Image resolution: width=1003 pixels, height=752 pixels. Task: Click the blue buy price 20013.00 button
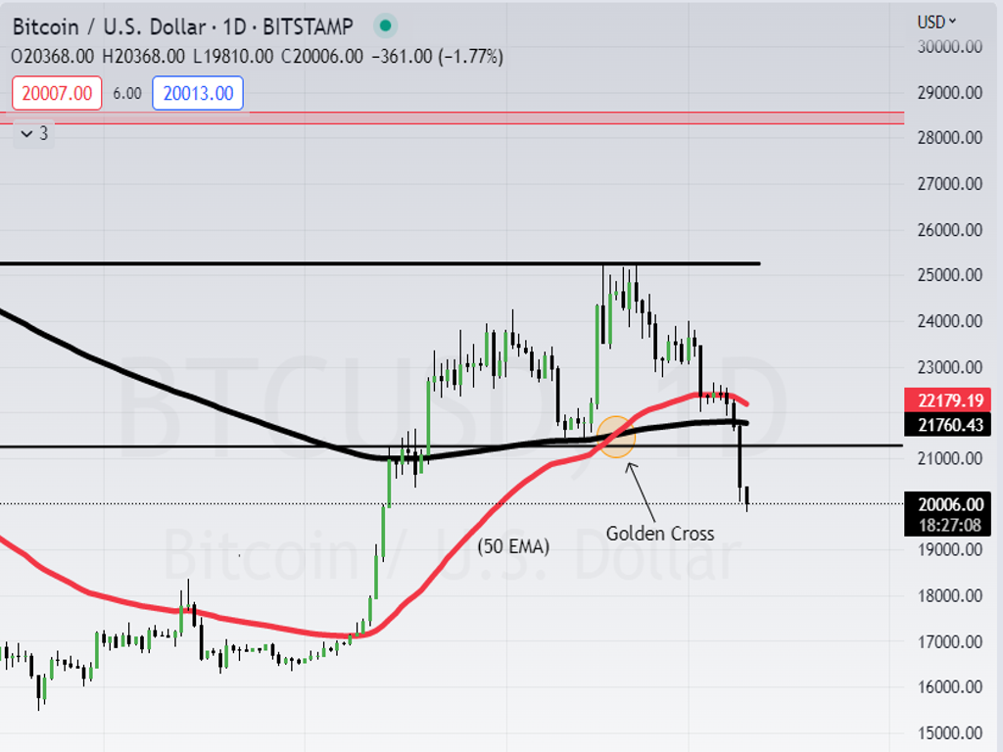(x=198, y=93)
